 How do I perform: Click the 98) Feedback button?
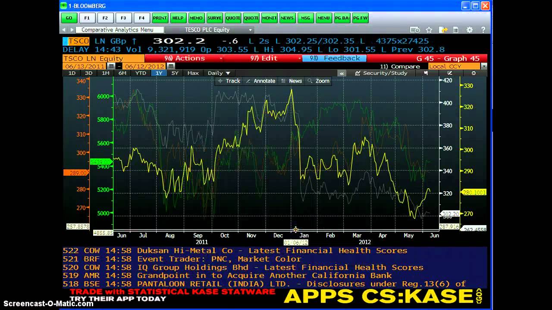(x=334, y=58)
